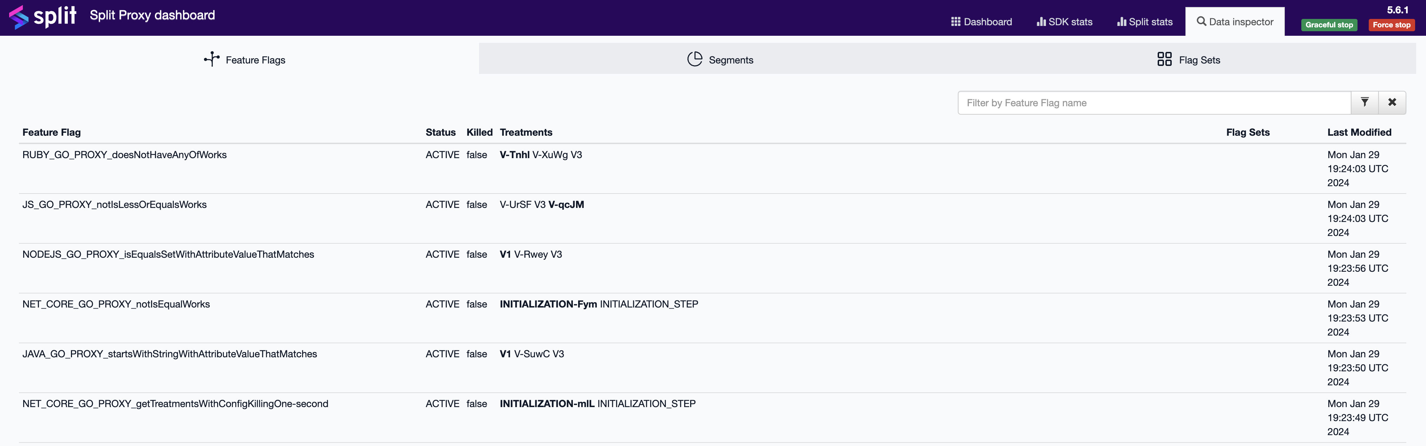Click the Split stats bar chart icon

tap(1121, 21)
